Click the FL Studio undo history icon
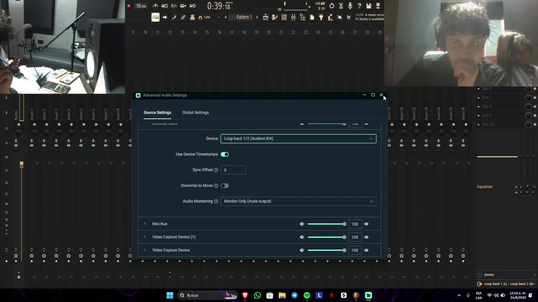This screenshot has height=302, width=538. point(332,6)
